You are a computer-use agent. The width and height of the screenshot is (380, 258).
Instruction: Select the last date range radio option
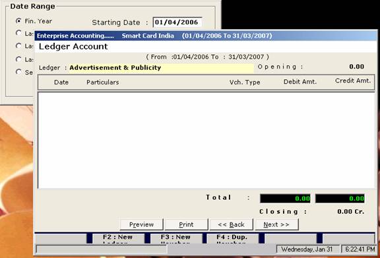pos(18,72)
